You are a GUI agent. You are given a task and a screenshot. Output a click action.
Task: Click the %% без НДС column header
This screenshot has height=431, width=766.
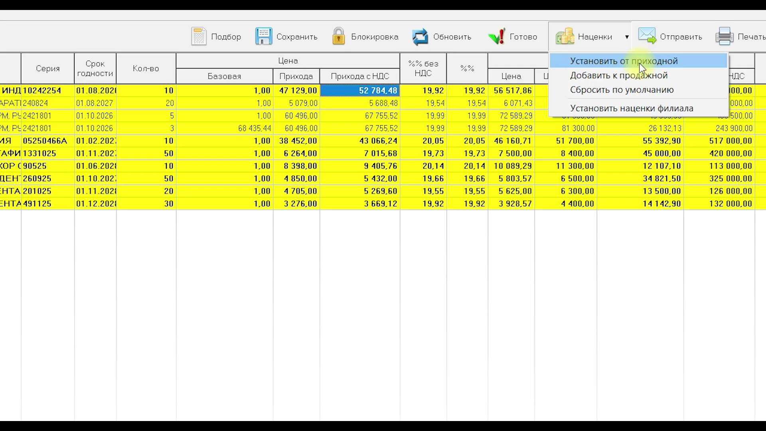423,68
